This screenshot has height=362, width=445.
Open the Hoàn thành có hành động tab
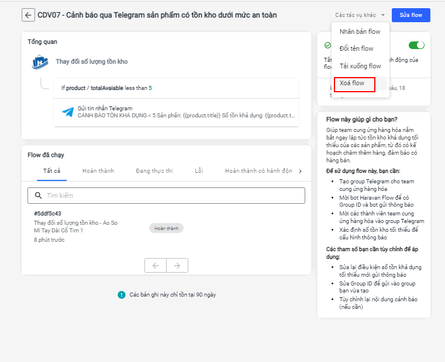[x=258, y=171]
